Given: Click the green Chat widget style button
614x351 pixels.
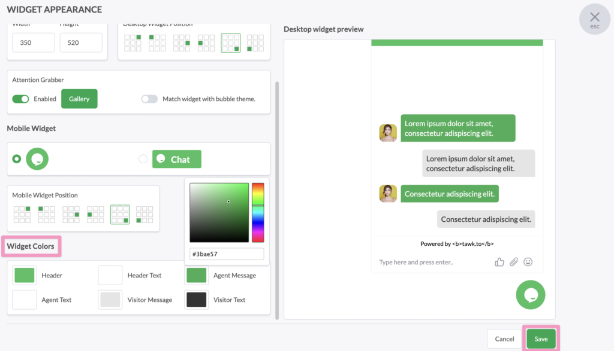Looking at the screenshot, I should pos(177,159).
